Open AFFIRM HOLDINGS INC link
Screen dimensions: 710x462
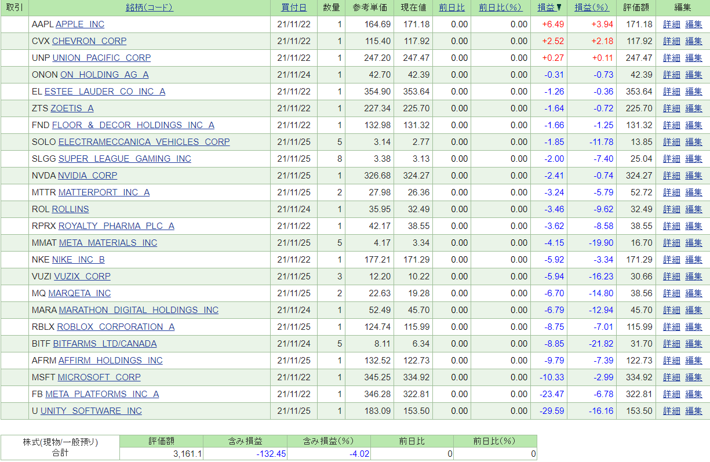click(x=111, y=361)
